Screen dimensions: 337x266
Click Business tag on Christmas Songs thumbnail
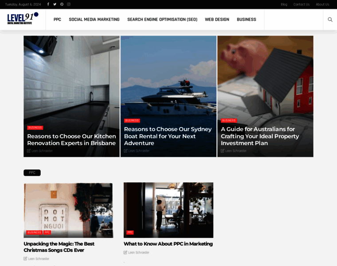pos(34,232)
